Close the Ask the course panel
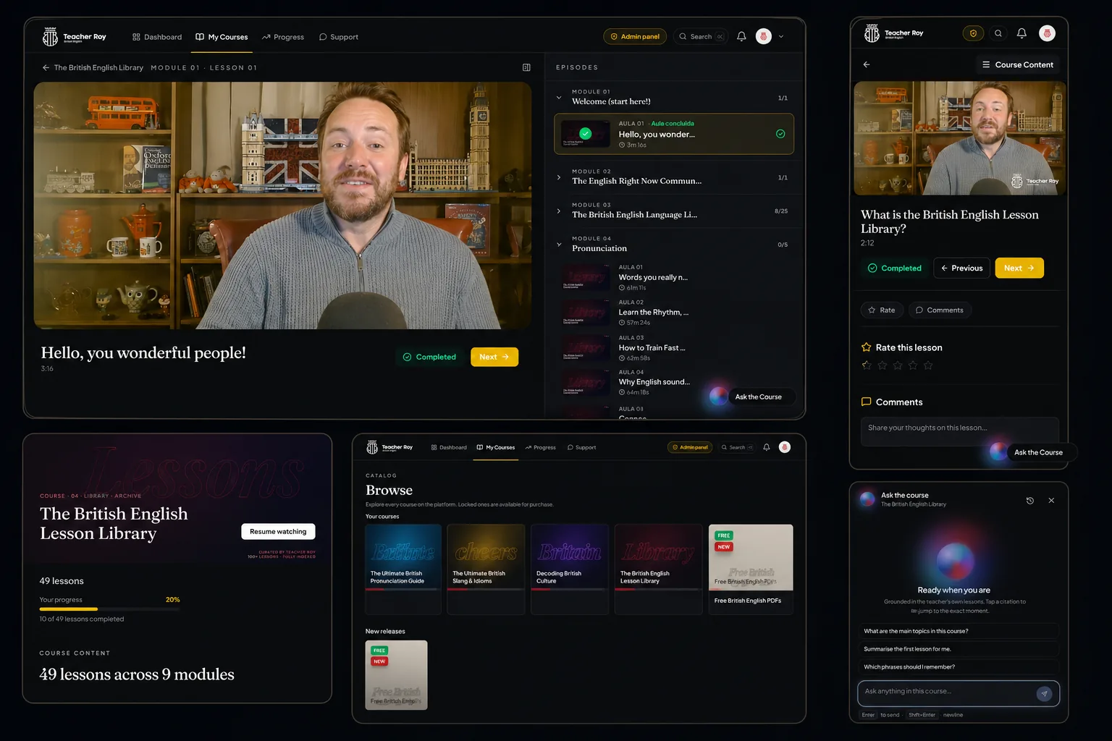 pos(1051,500)
